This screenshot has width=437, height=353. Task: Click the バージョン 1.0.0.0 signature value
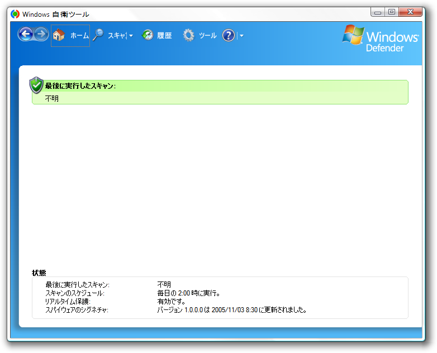(x=232, y=310)
